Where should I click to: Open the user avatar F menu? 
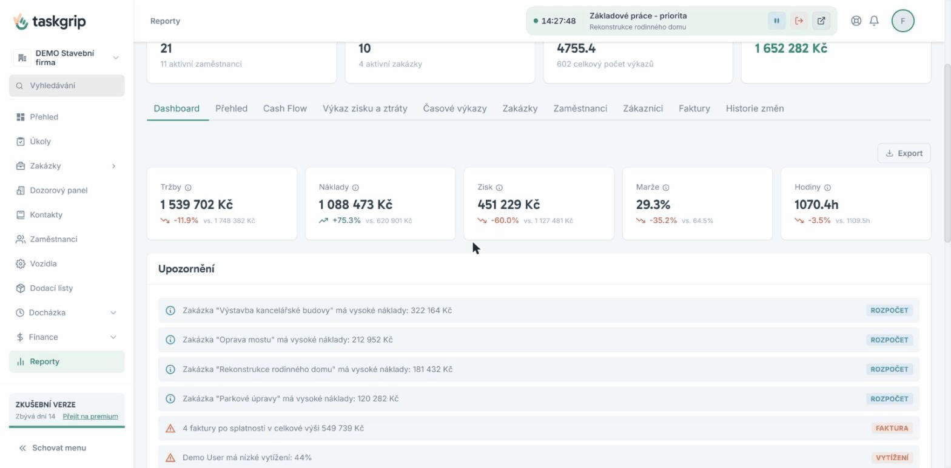(902, 21)
